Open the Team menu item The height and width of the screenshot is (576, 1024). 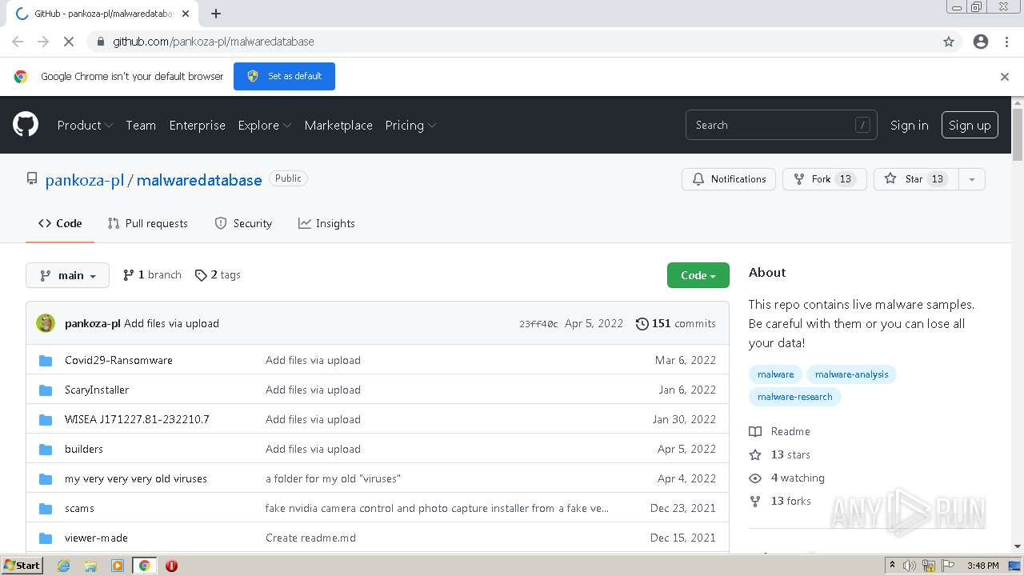pos(141,125)
